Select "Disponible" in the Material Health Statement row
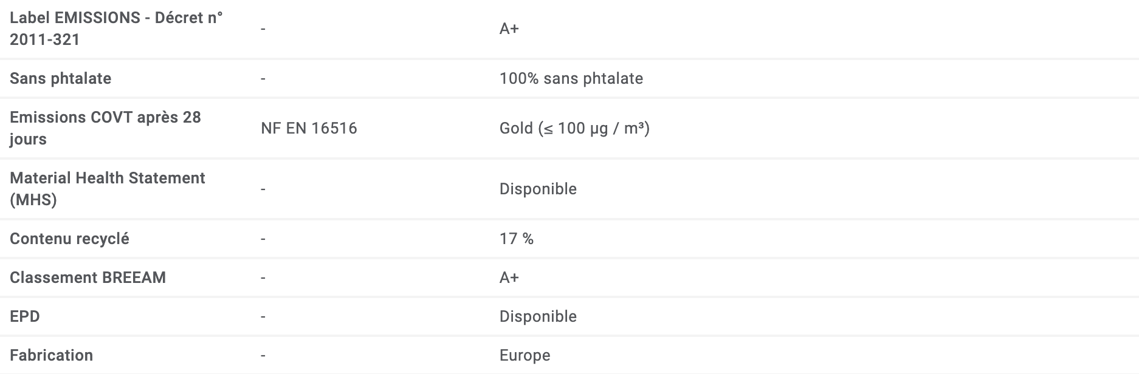 (x=538, y=189)
